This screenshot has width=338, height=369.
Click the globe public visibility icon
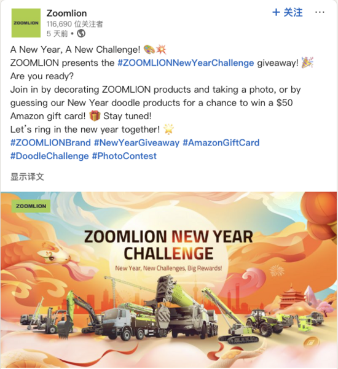pyautogui.click(x=81, y=33)
